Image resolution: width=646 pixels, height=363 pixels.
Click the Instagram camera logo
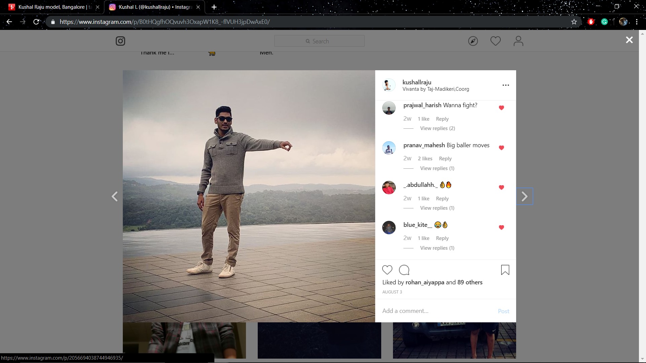[x=120, y=41]
